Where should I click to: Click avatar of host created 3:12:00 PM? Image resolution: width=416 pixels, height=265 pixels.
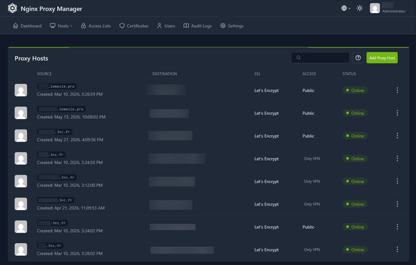tap(21, 181)
